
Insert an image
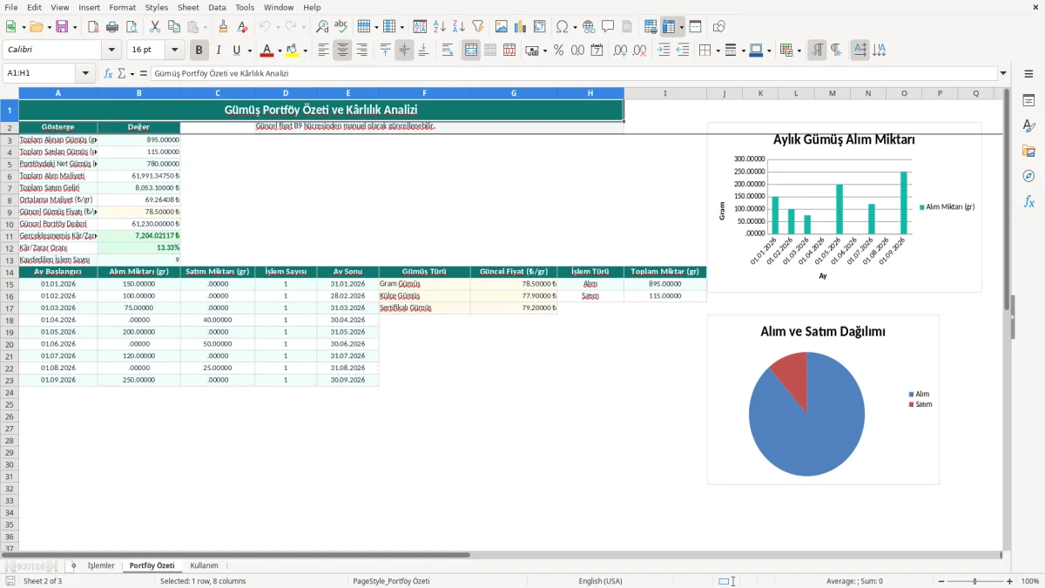tap(502, 27)
